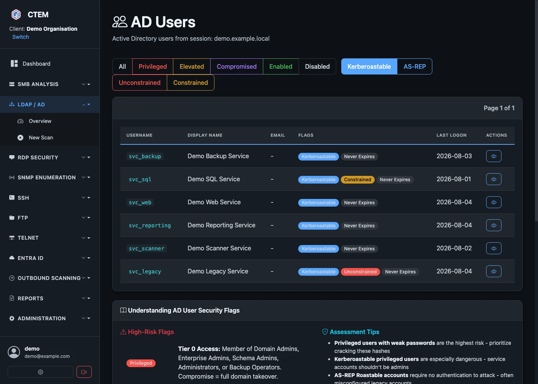This screenshot has width=538, height=384.
Task: Click the CTEM logo icon
Action: [16, 15]
